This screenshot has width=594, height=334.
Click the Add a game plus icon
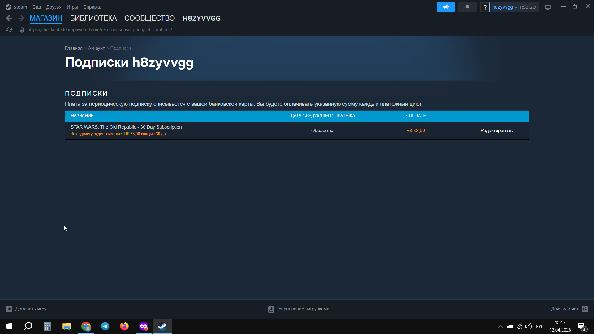9,309
